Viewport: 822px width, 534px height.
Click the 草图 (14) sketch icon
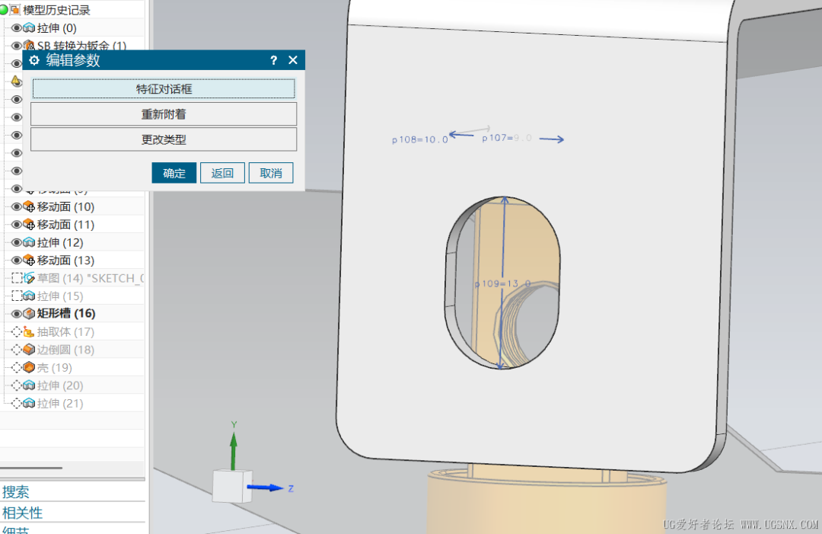pyautogui.click(x=30, y=278)
